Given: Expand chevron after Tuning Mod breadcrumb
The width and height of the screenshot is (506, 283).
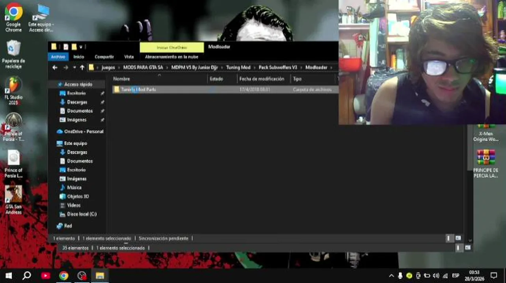Looking at the screenshot, I should 255,68.
